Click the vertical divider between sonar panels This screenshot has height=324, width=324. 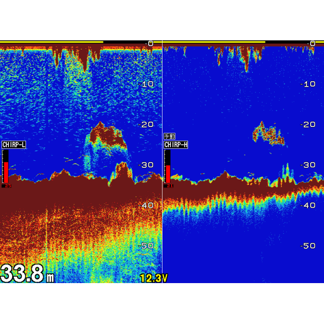pyautogui.click(x=162, y=159)
